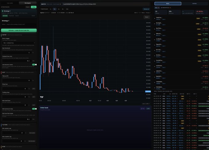Image resolution: width=209 pixels, height=150 pixels.
Task: Click the Catalyst buy size input field
Action: pyautogui.click(x=17, y=61)
